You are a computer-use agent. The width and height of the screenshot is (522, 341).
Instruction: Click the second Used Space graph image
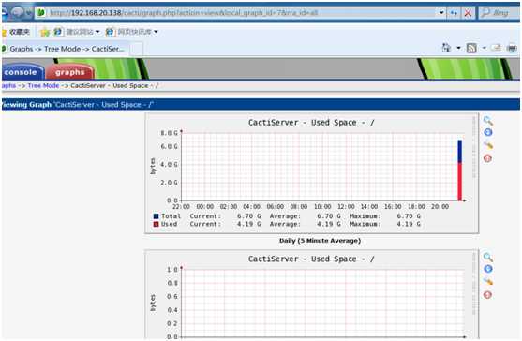(311, 295)
